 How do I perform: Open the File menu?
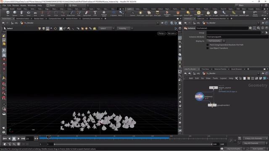[x=4, y=5]
